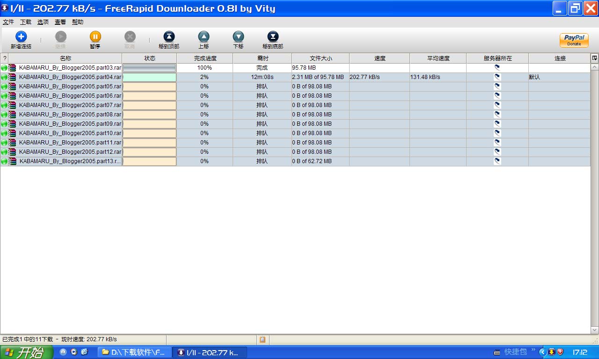This screenshot has width=599, height=359.
Task: Click the server icon in part03.rar row
Action: click(497, 68)
